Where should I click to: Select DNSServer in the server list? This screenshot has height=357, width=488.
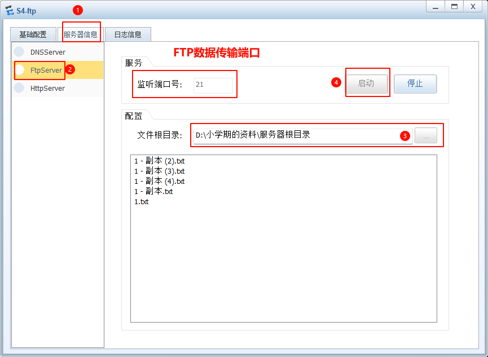click(x=58, y=52)
